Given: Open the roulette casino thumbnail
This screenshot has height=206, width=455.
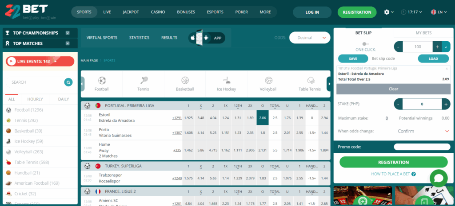Looking at the screenshot, I should (363, 196).
